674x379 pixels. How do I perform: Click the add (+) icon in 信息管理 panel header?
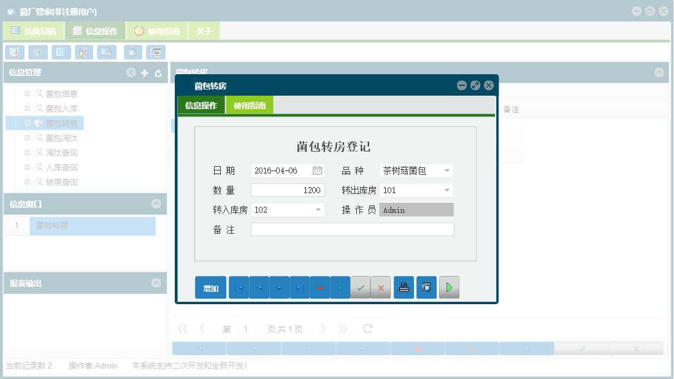point(145,72)
